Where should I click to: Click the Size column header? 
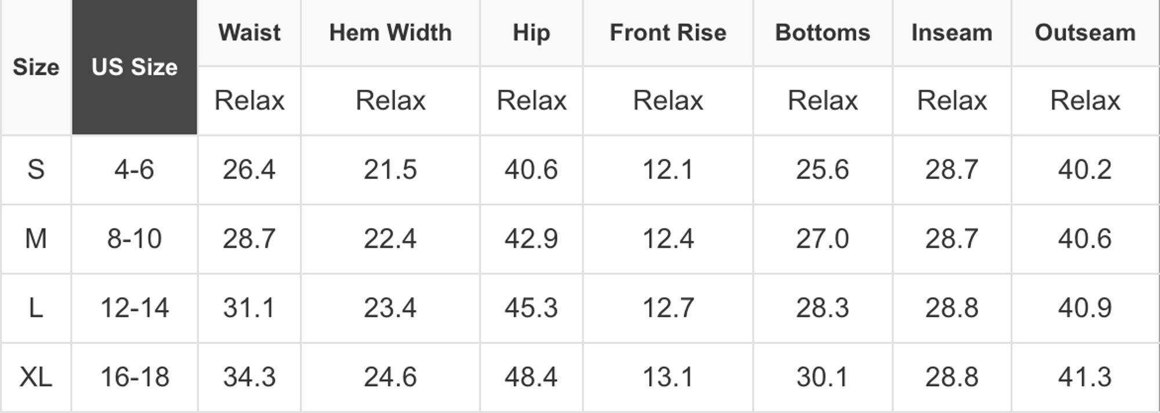pyautogui.click(x=36, y=67)
